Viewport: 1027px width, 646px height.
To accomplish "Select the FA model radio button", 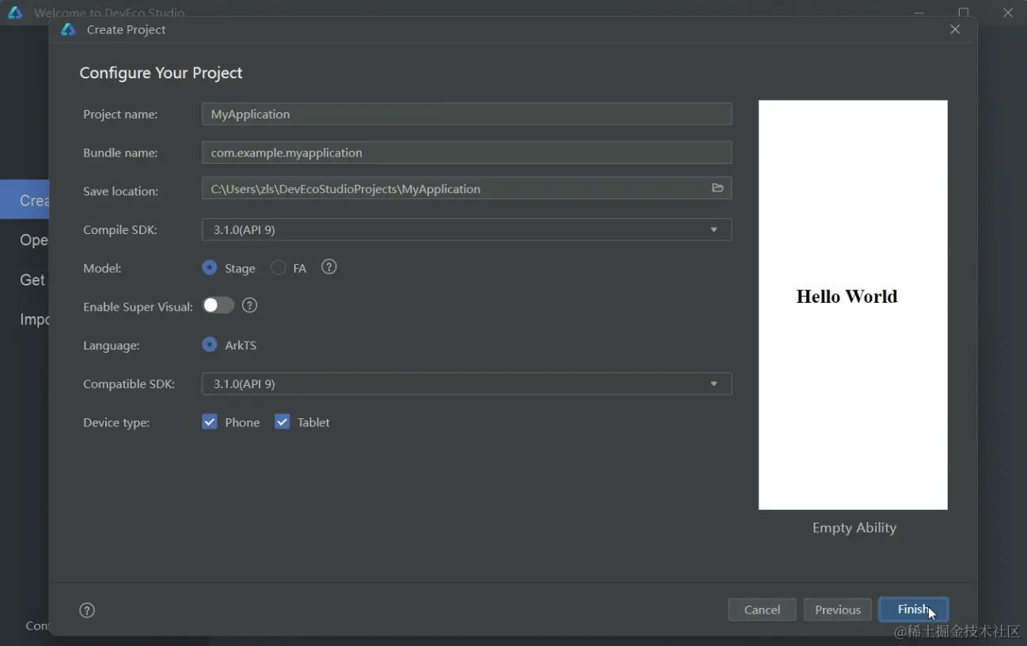I will point(279,268).
